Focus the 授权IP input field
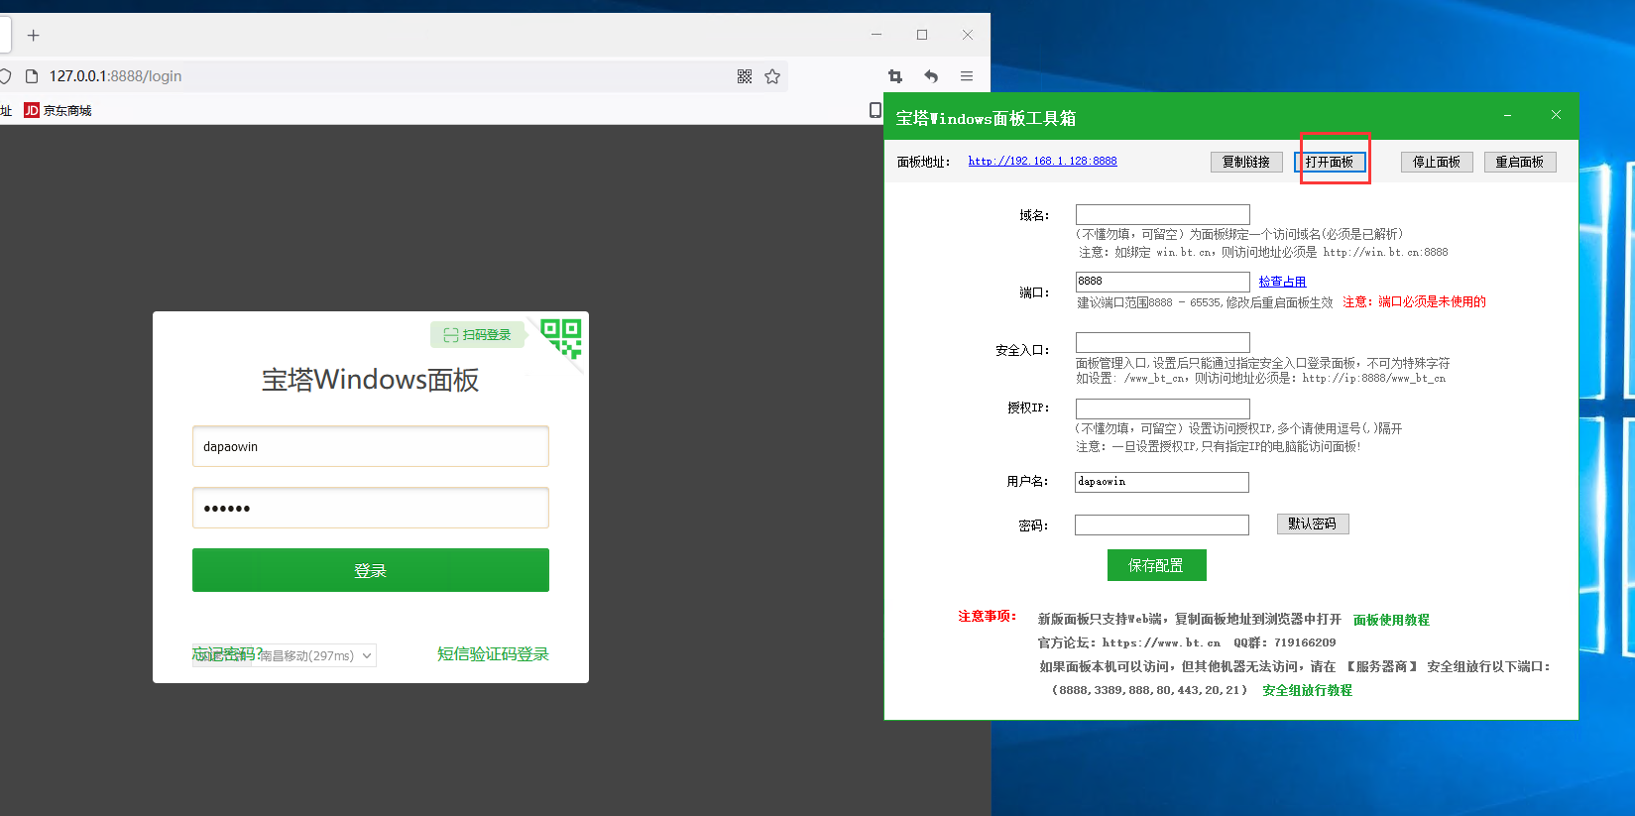Image resolution: width=1635 pixels, height=816 pixels. 1162,408
